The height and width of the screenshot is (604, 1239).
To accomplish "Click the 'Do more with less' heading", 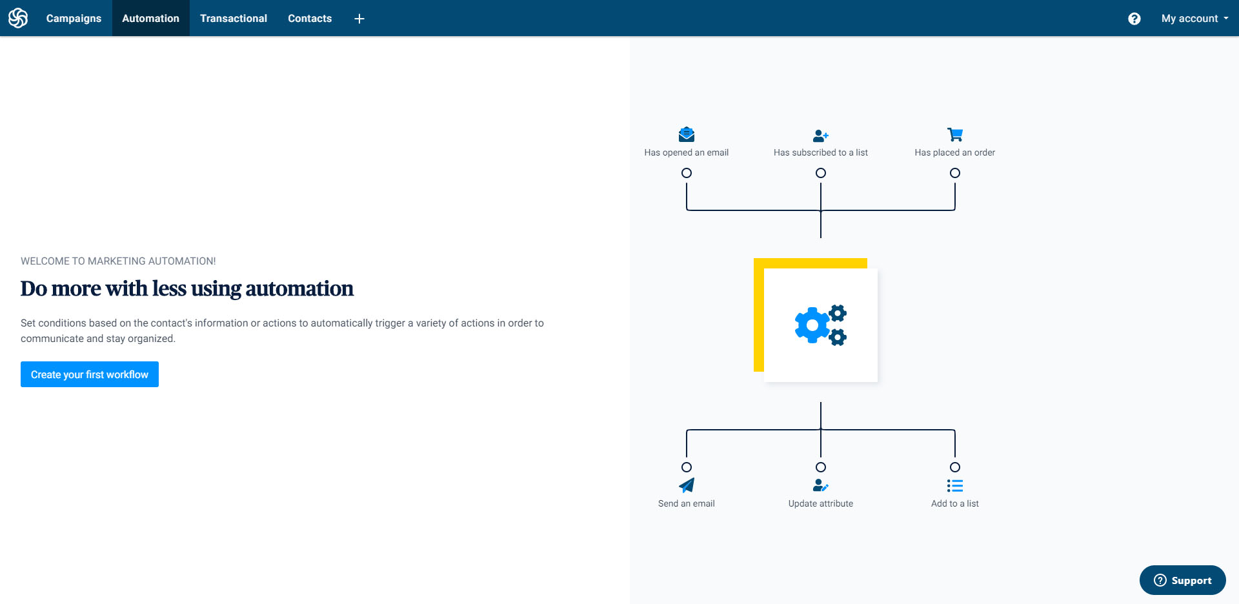I will pos(187,288).
